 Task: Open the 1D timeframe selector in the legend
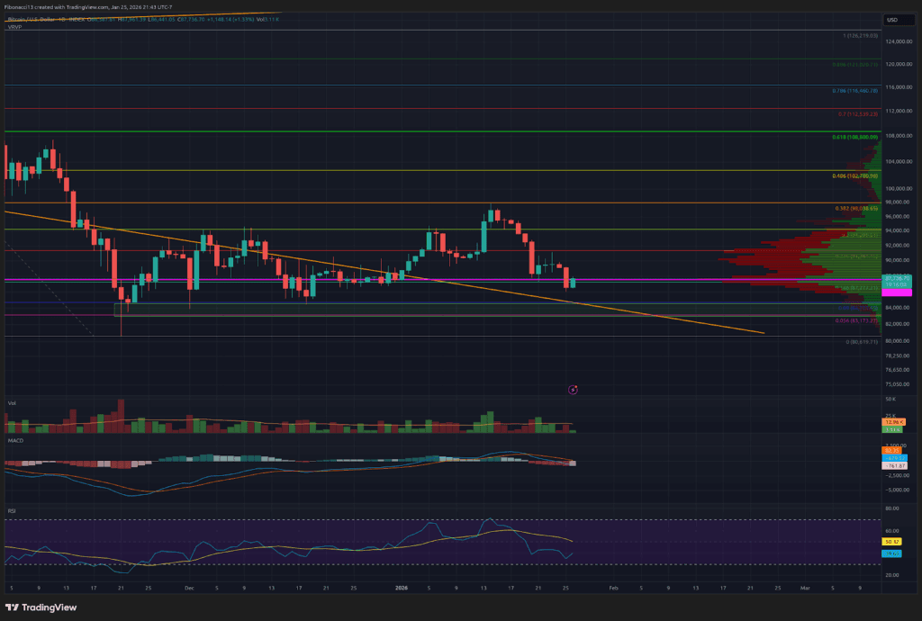tap(62, 18)
